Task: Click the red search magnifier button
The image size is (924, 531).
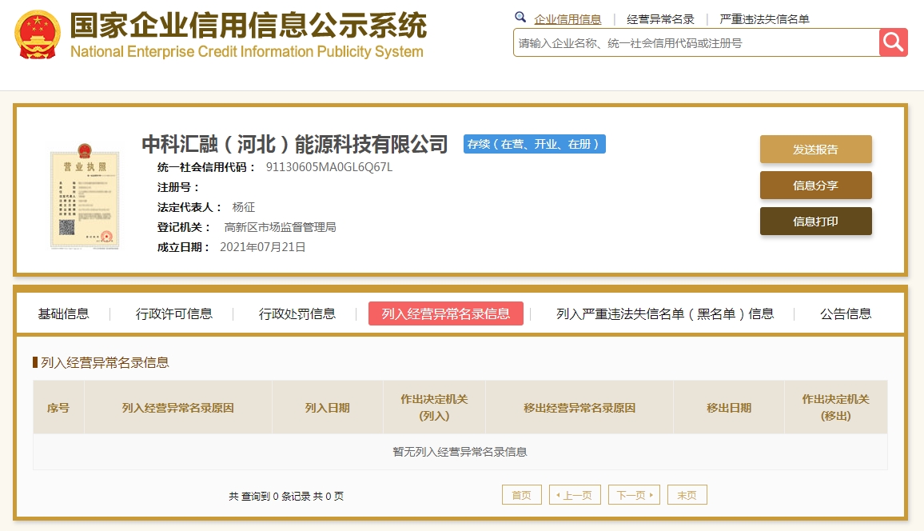Action: 893,42
